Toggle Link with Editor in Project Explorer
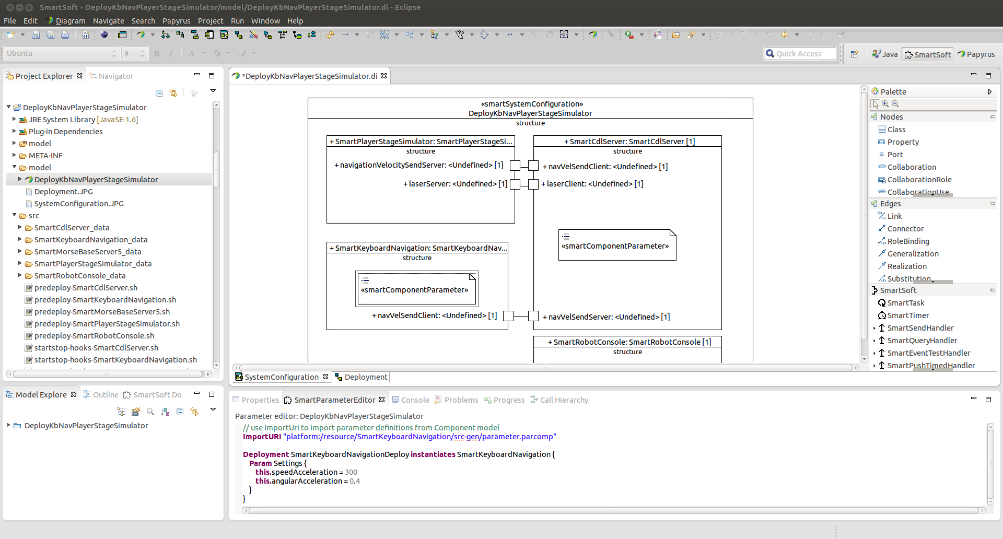1003x539 pixels. [x=173, y=93]
